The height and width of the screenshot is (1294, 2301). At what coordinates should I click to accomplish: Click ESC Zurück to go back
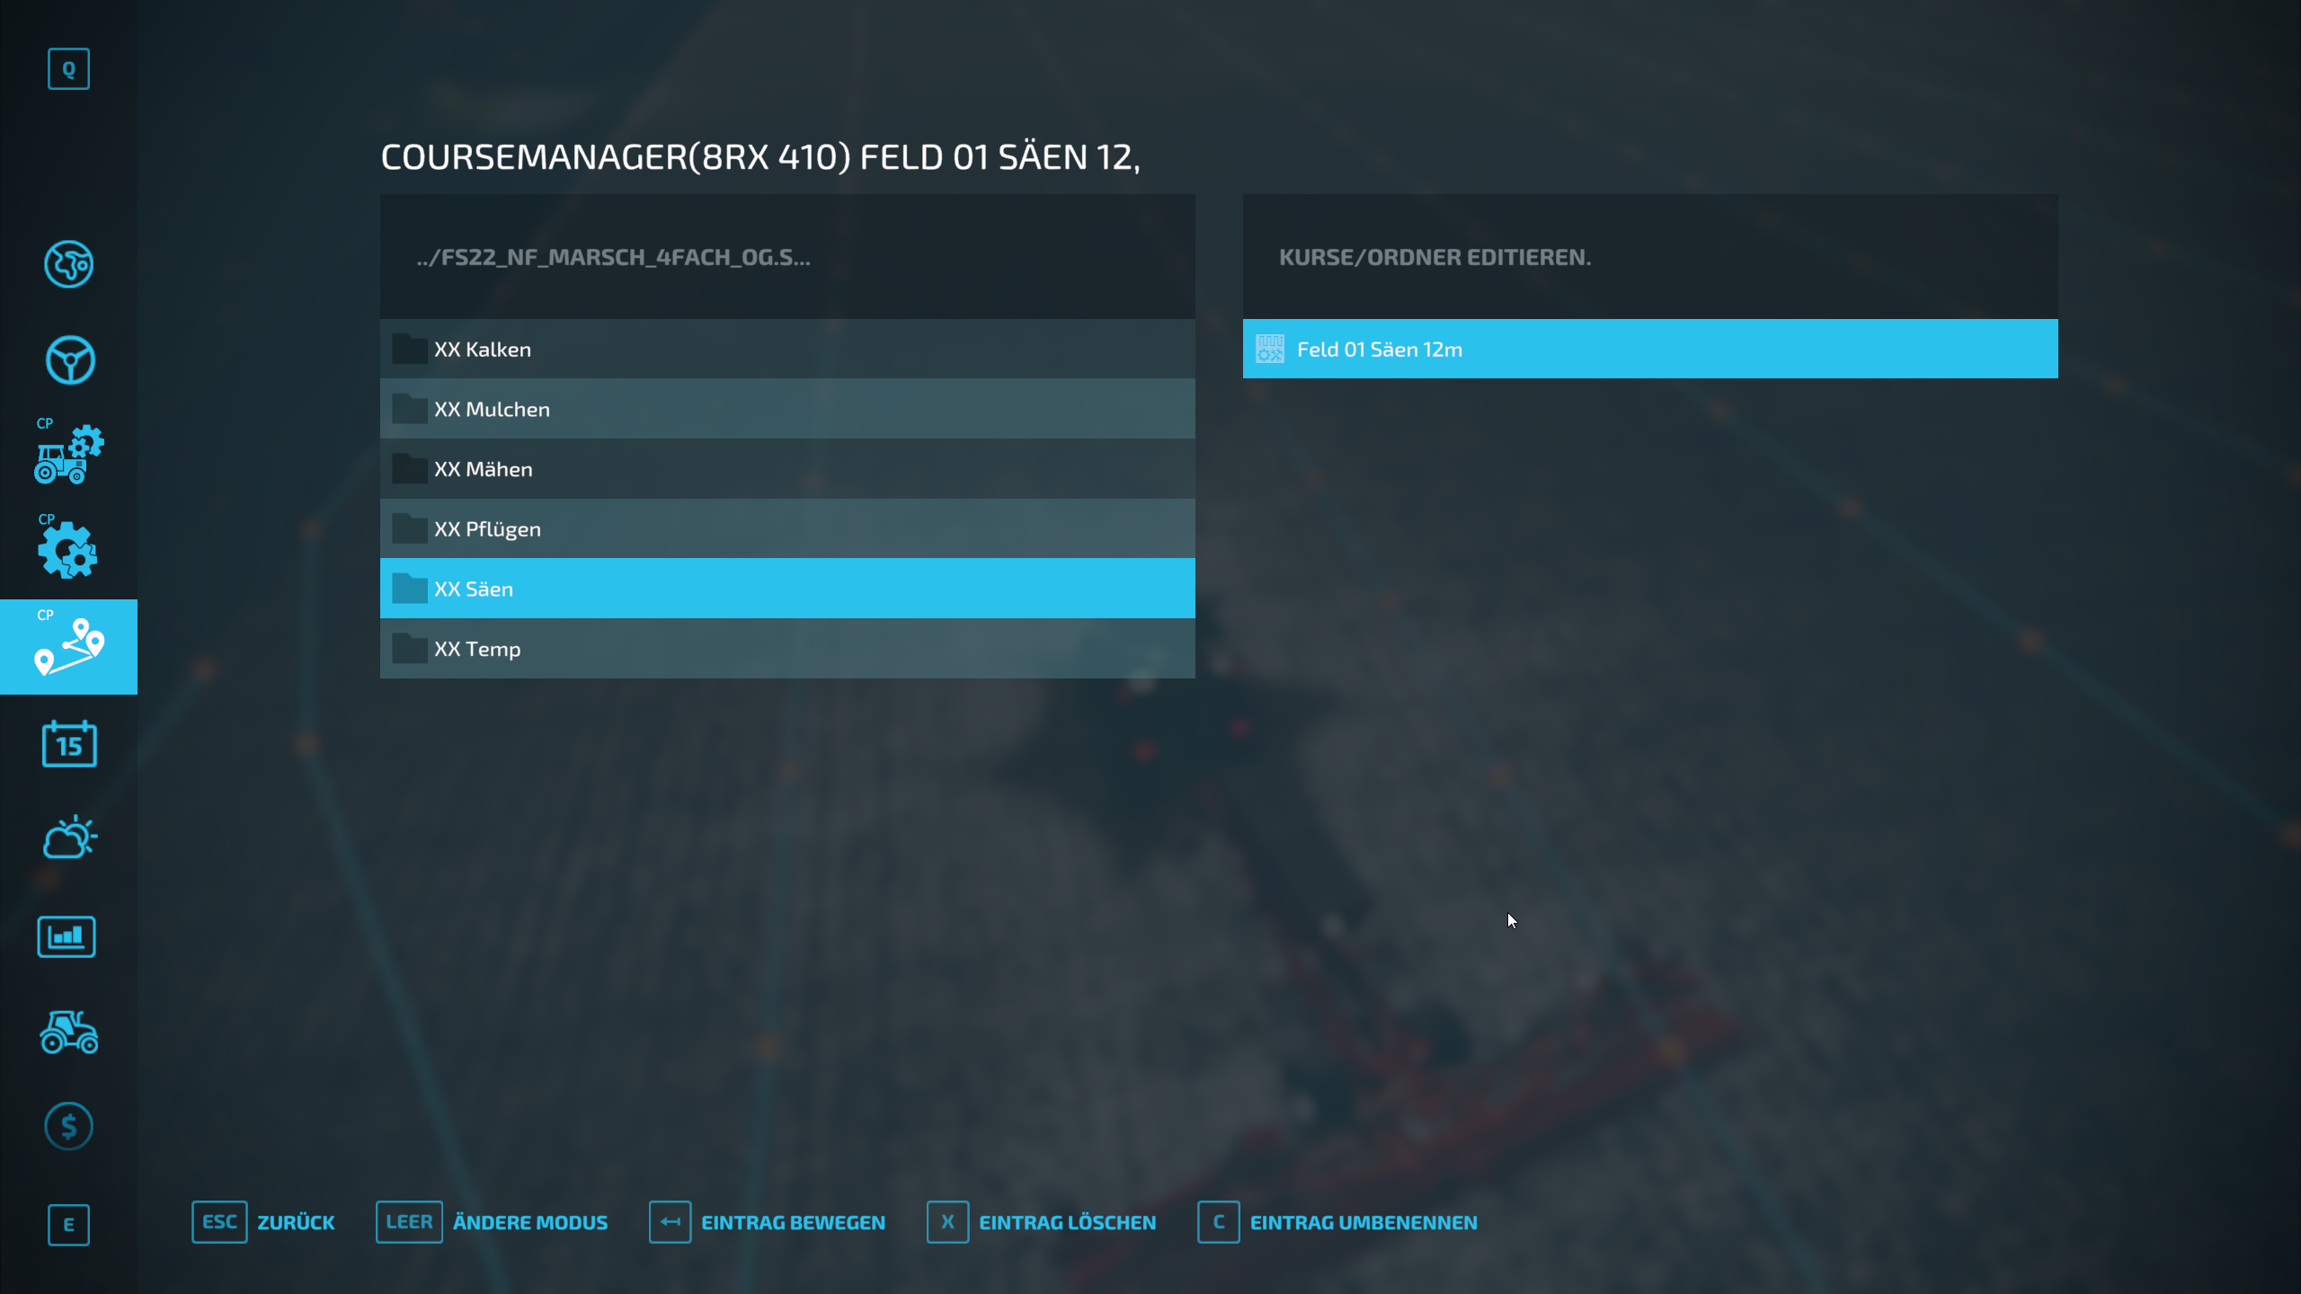[x=263, y=1222]
